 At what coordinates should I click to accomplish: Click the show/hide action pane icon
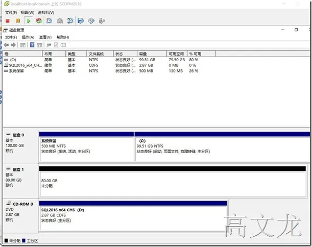tap(39, 45)
